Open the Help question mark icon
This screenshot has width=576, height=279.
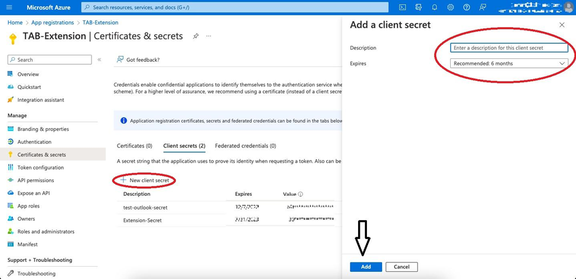[467, 7]
